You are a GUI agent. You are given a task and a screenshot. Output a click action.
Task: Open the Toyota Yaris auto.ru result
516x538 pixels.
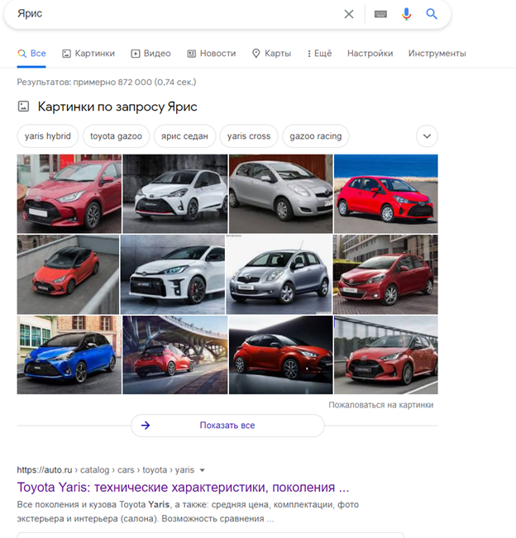point(183,487)
